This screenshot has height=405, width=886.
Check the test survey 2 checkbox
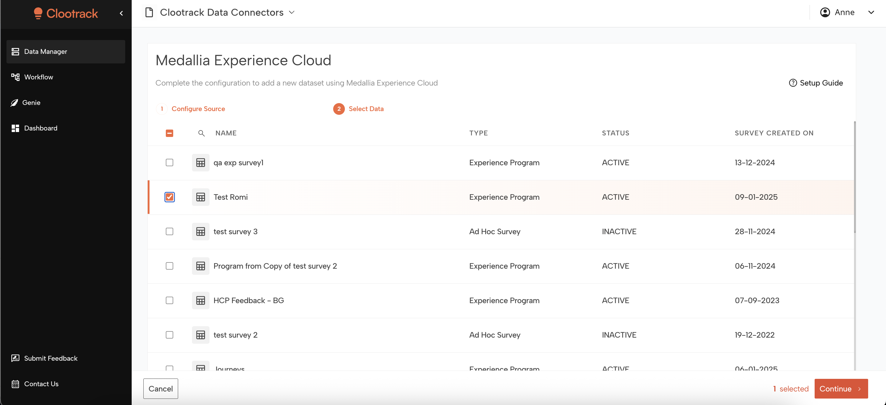coord(169,335)
